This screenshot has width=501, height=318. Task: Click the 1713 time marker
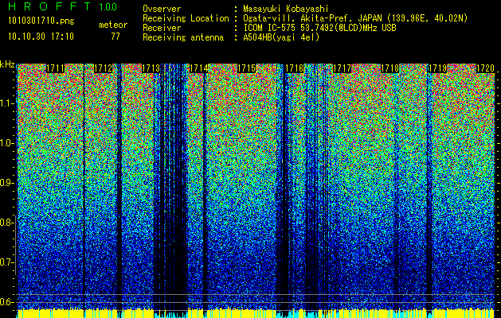coord(151,68)
